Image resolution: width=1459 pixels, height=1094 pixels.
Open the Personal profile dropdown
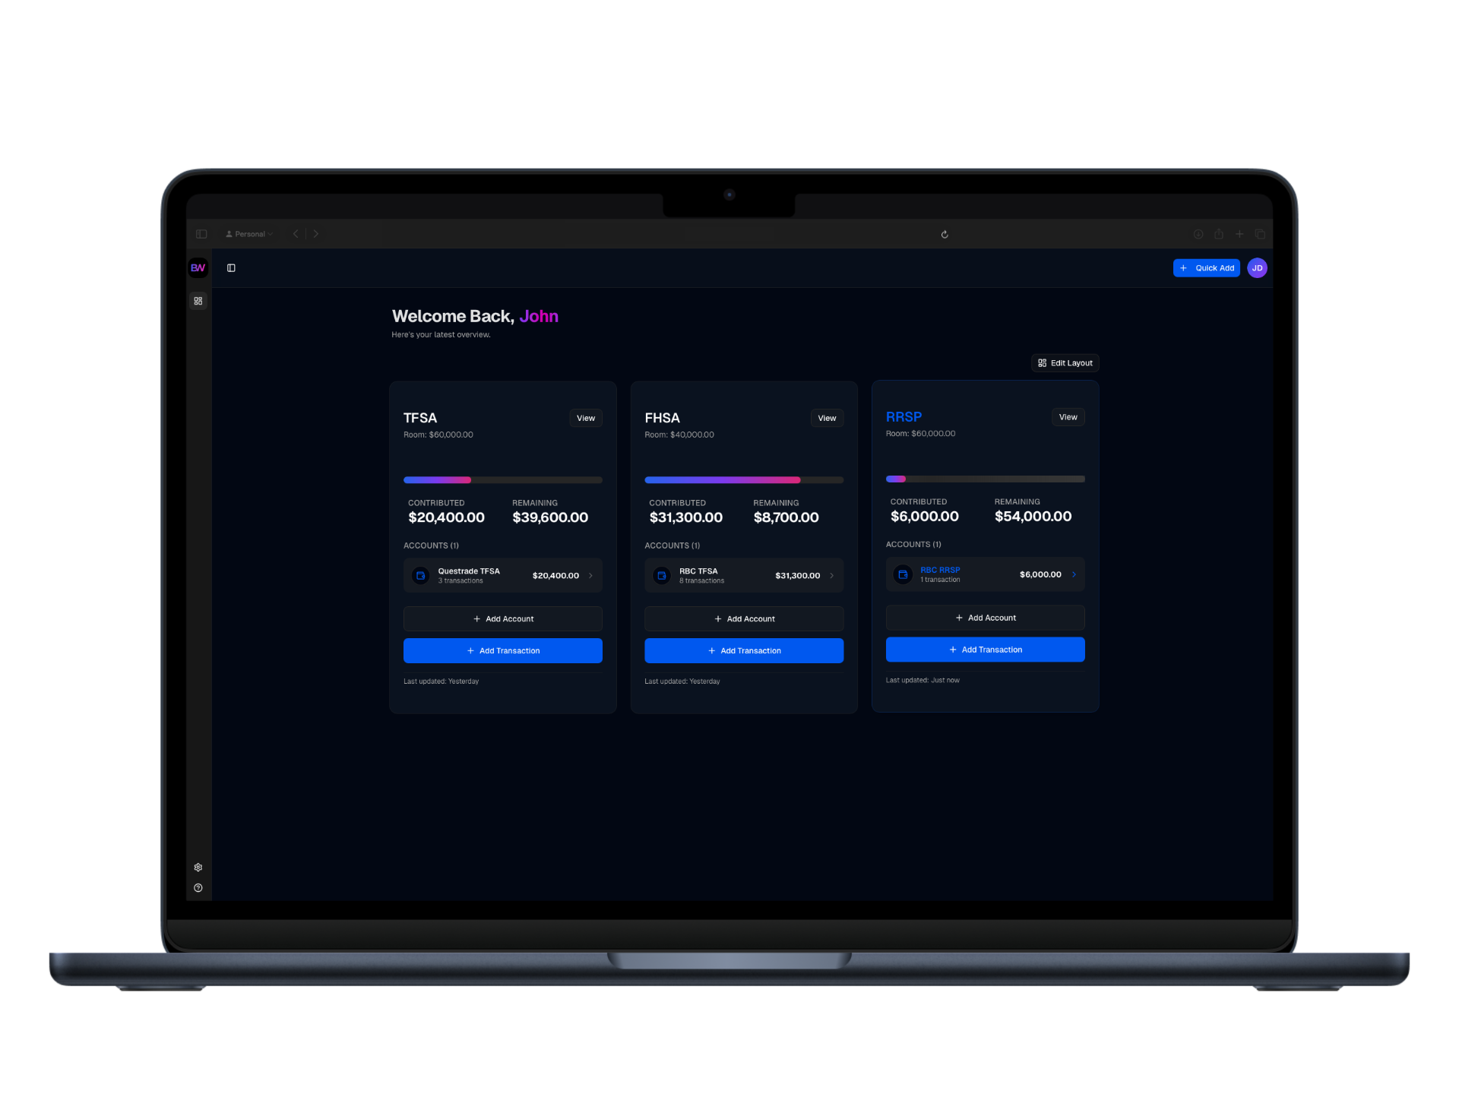pos(248,234)
